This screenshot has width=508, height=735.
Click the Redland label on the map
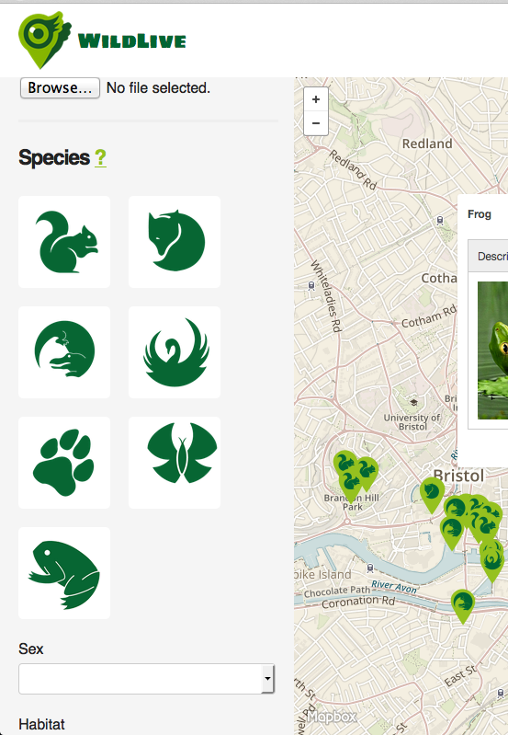point(427,144)
